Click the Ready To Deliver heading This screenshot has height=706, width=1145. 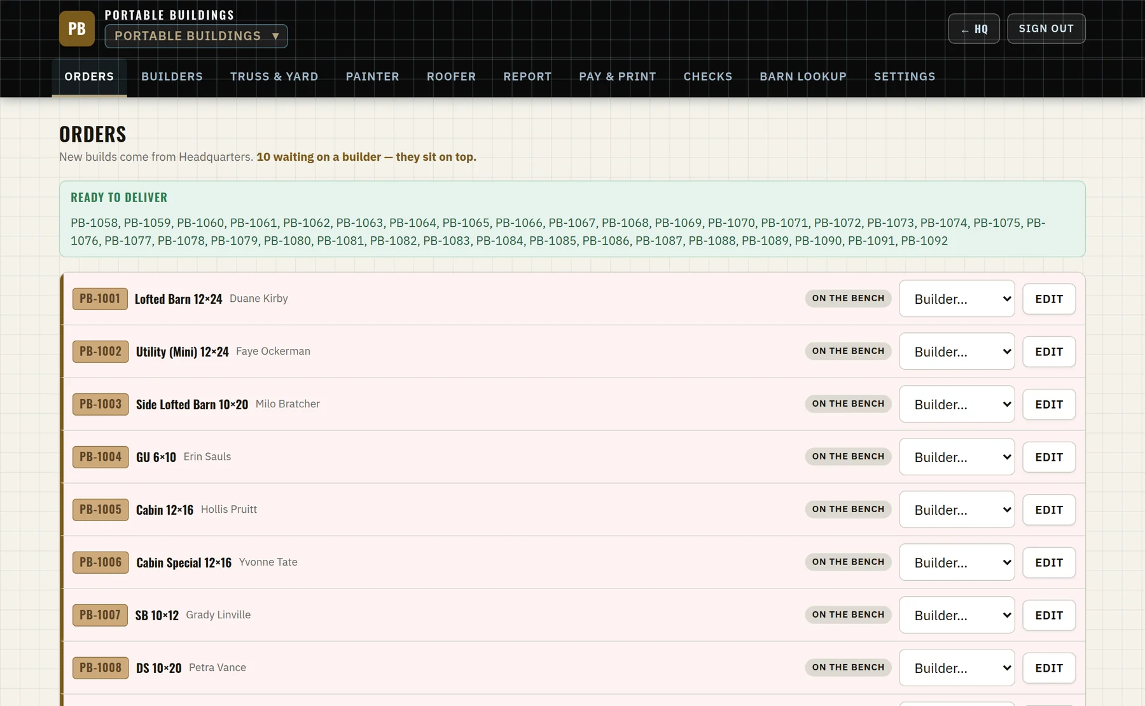click(119, 198)
